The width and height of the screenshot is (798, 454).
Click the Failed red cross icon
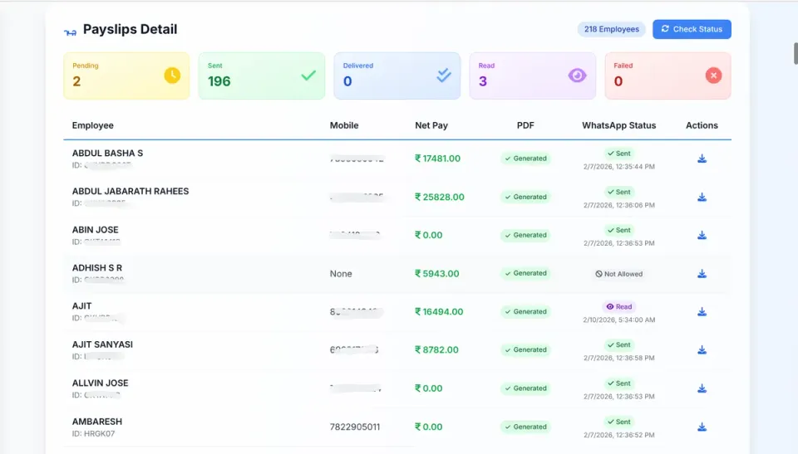click(713, 76)
